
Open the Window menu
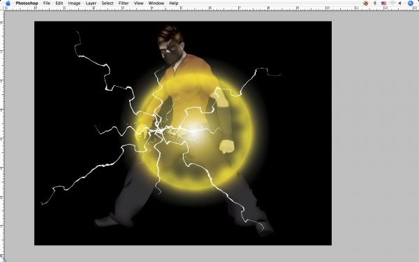pyautogui.click(x=156, y=3)
